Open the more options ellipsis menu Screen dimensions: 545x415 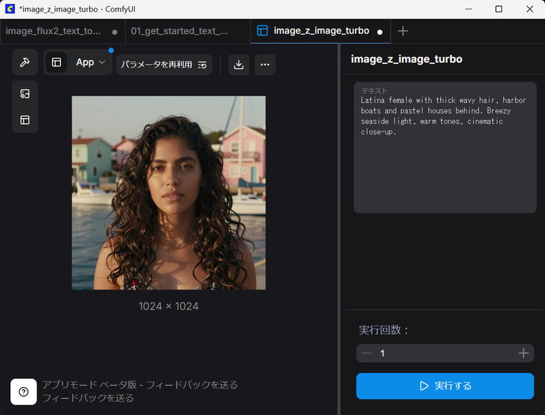[265, 64]
